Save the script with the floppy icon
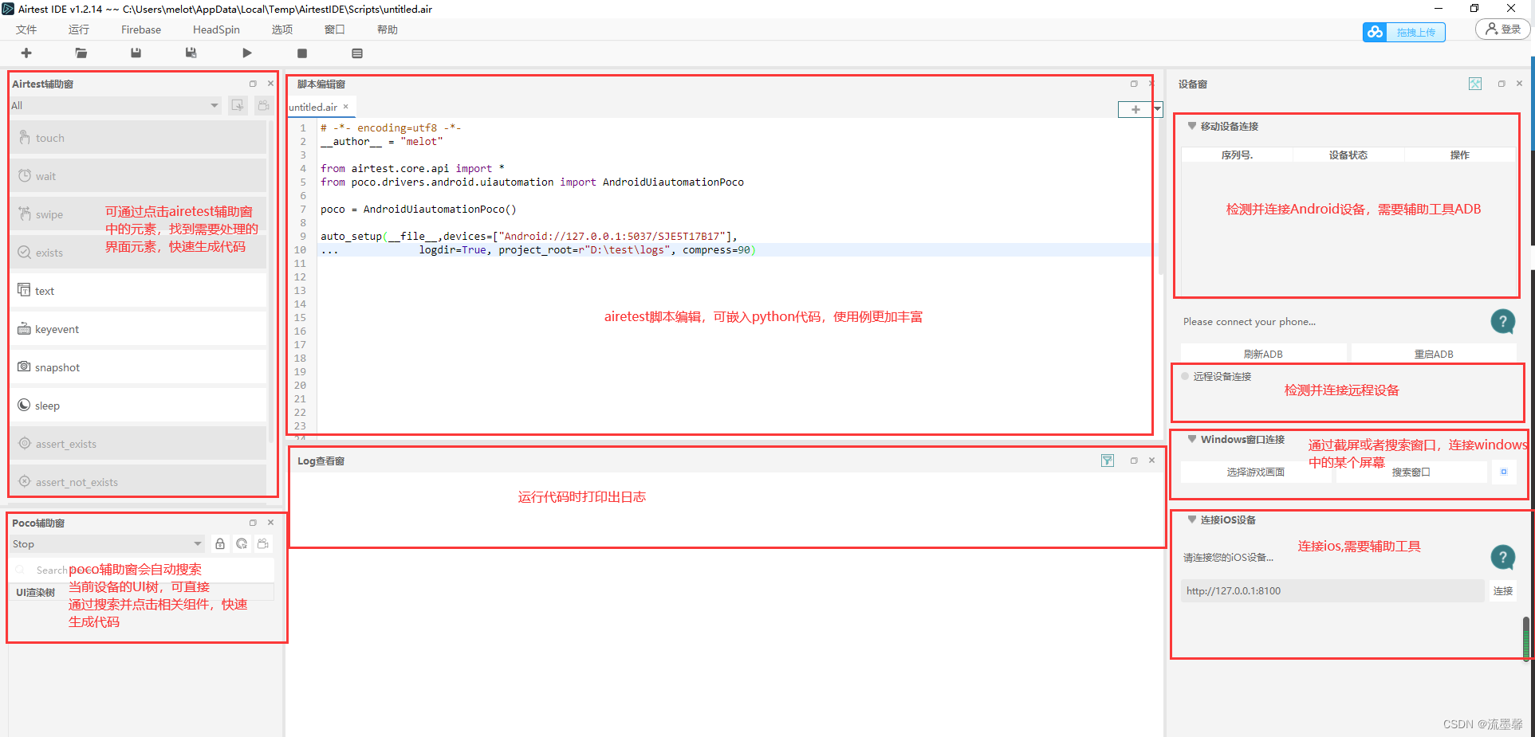Image resolution: width=1535 pixels, height=737 pixels. pyautogui.click(x=136, y=53)
